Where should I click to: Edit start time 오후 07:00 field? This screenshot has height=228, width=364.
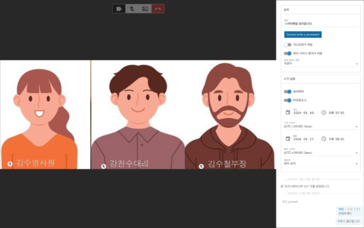tap(336, 112)
